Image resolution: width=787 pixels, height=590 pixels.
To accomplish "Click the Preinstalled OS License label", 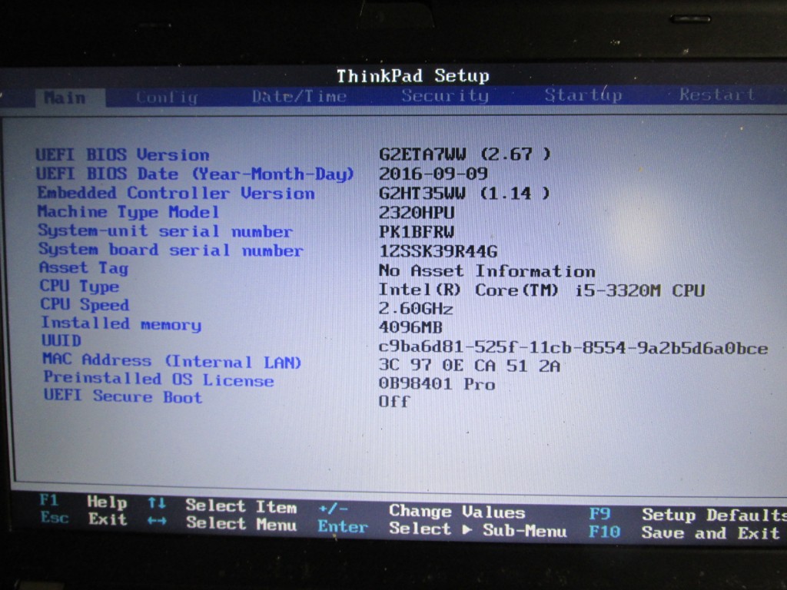I will [x=158, y=379].
